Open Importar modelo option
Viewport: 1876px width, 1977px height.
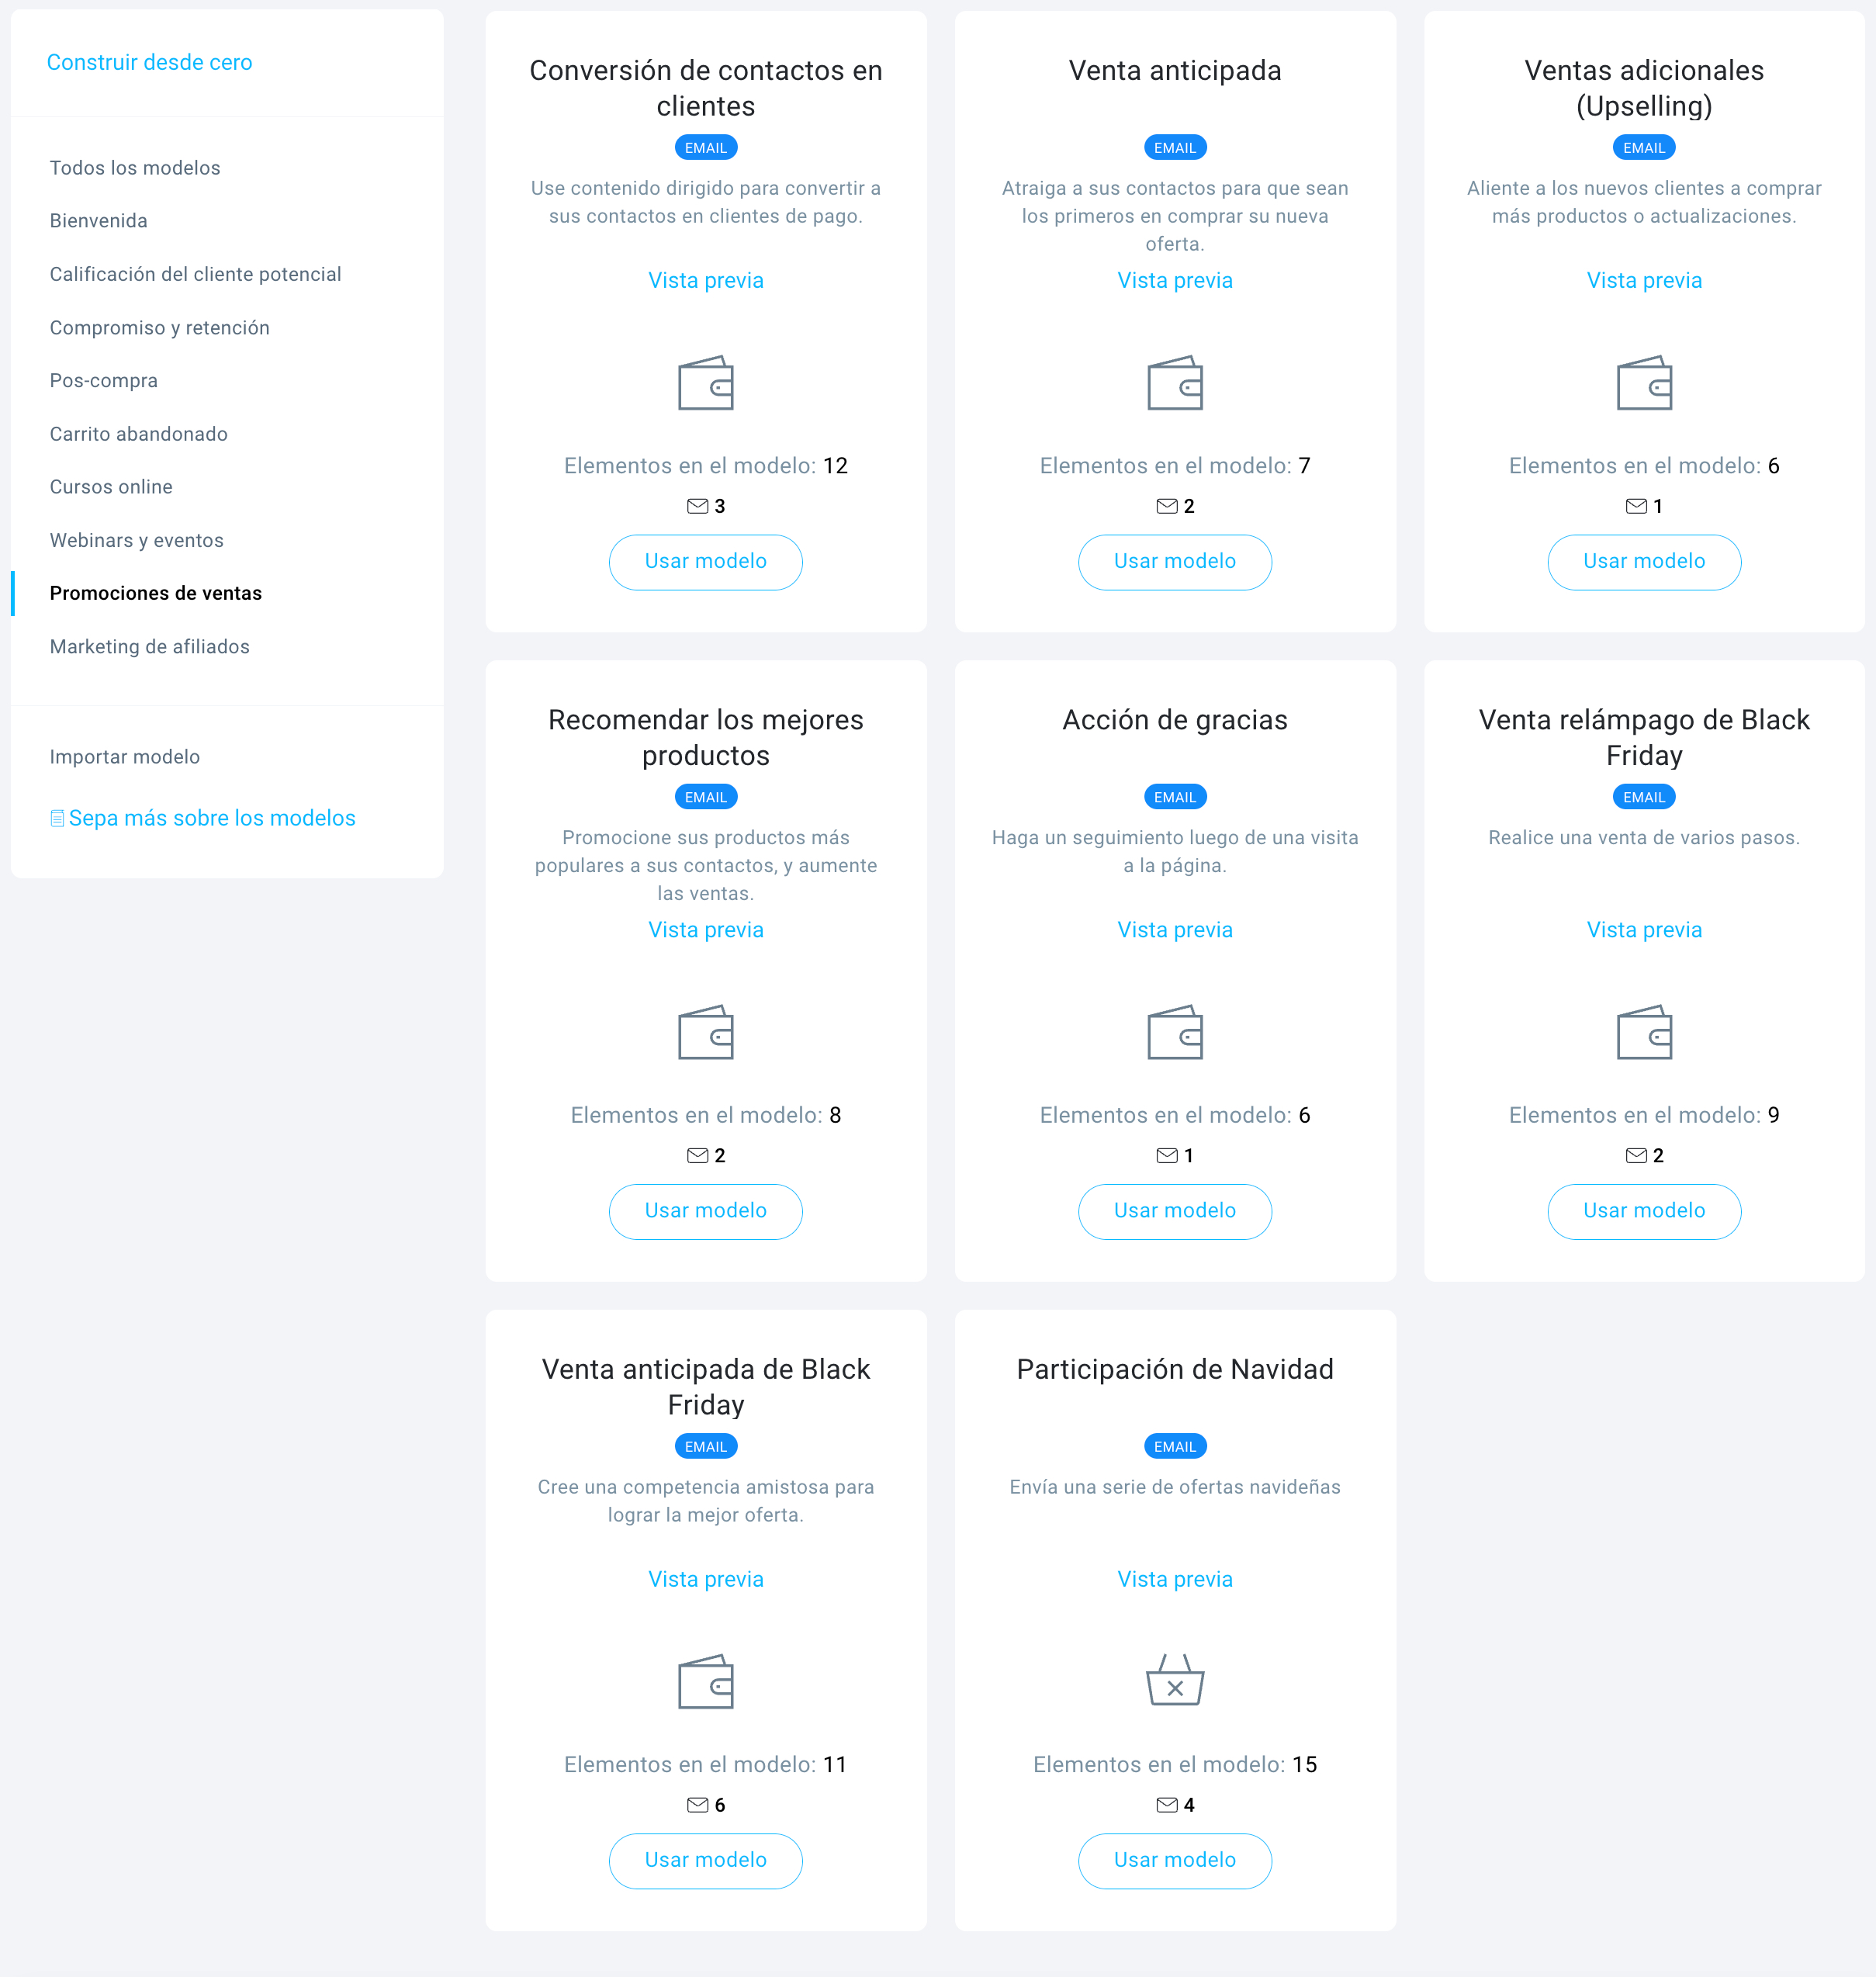pyautogui.click(x=125, y=757)
